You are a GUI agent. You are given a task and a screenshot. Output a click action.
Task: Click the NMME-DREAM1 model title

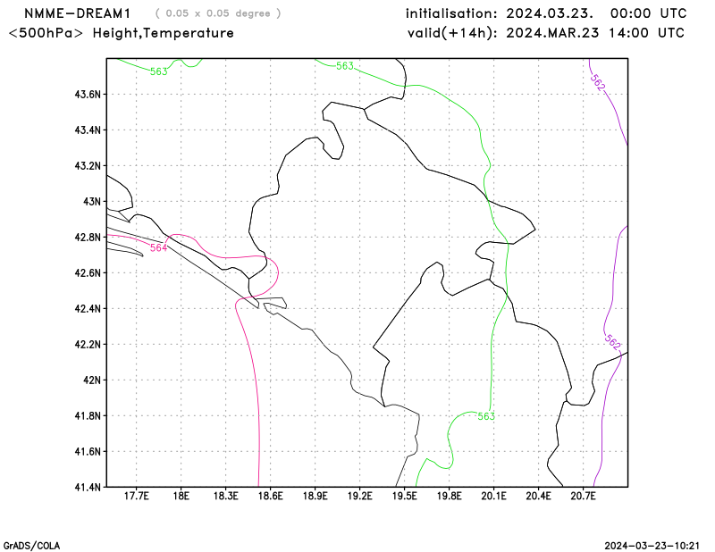(78, 13)
